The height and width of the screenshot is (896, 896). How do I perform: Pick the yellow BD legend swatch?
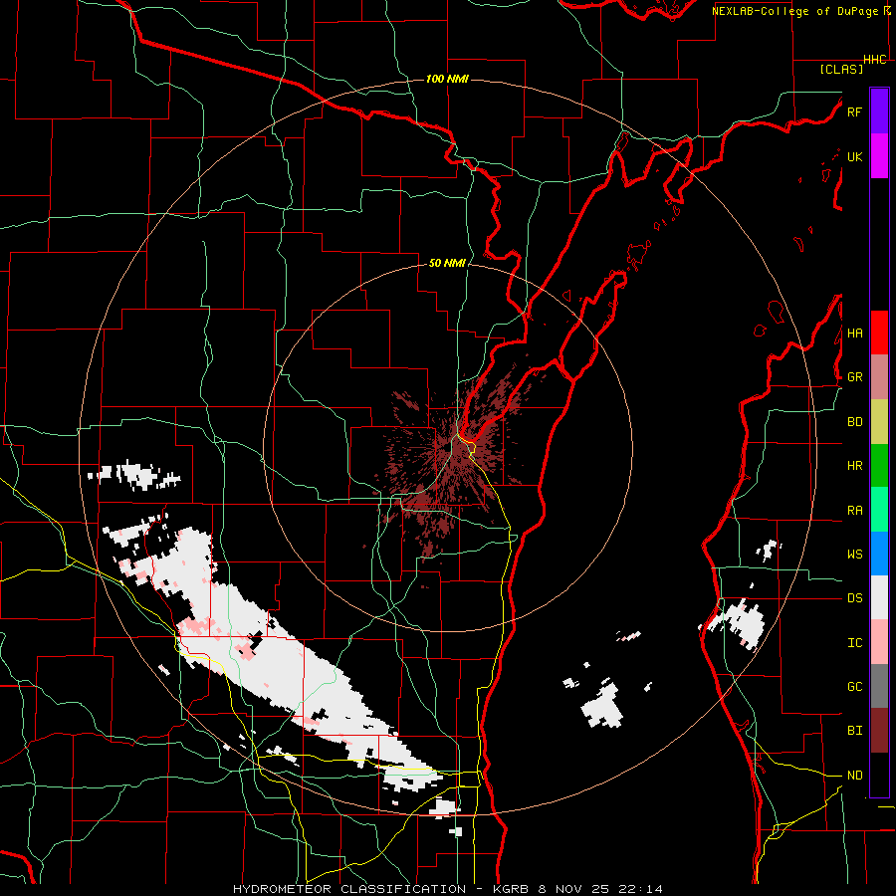(879, 421)
